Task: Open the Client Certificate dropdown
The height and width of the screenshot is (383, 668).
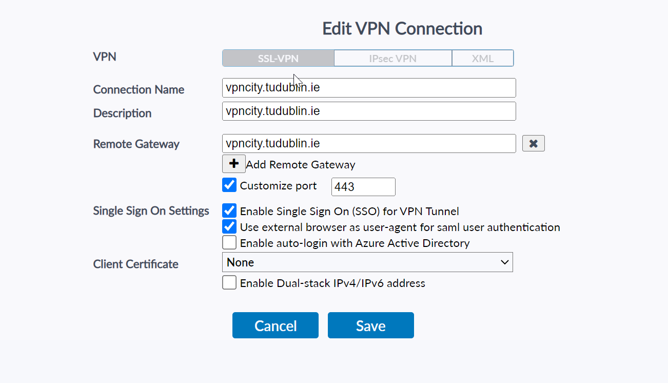Action: tap(367, 262)
